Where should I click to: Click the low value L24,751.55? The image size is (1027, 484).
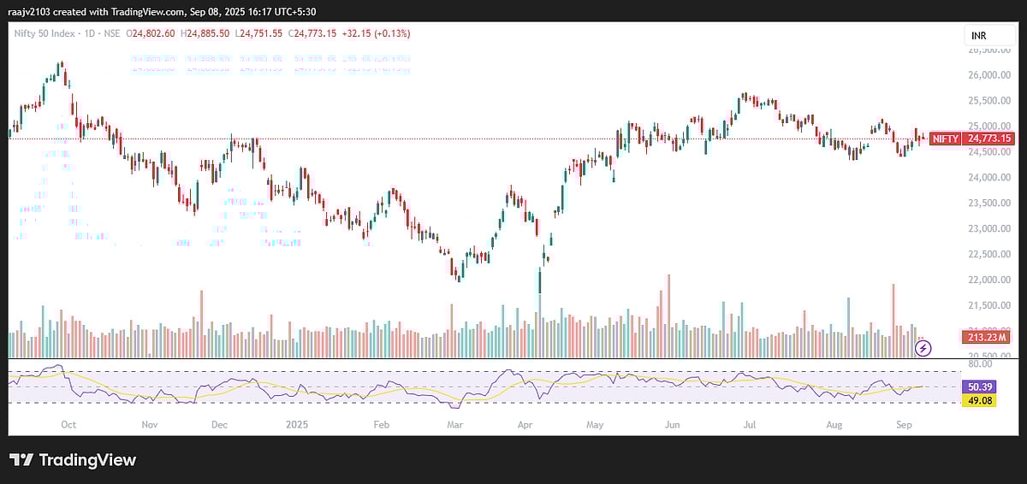coord(258,33)
